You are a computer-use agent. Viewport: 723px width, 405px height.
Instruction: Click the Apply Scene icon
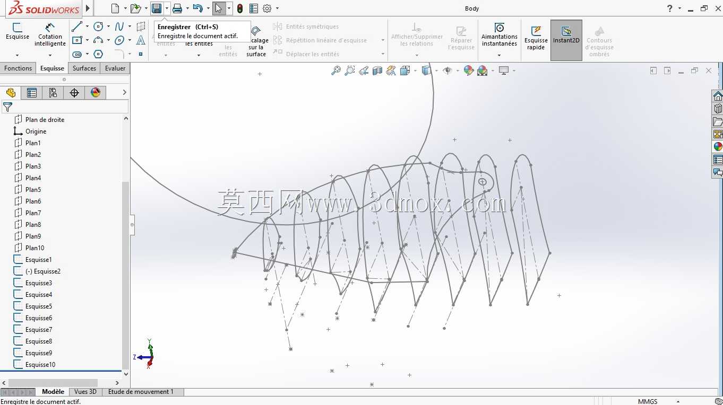483,71
